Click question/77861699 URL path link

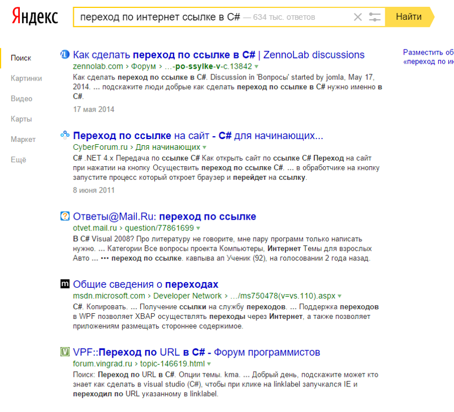click(x=159, y=228)
